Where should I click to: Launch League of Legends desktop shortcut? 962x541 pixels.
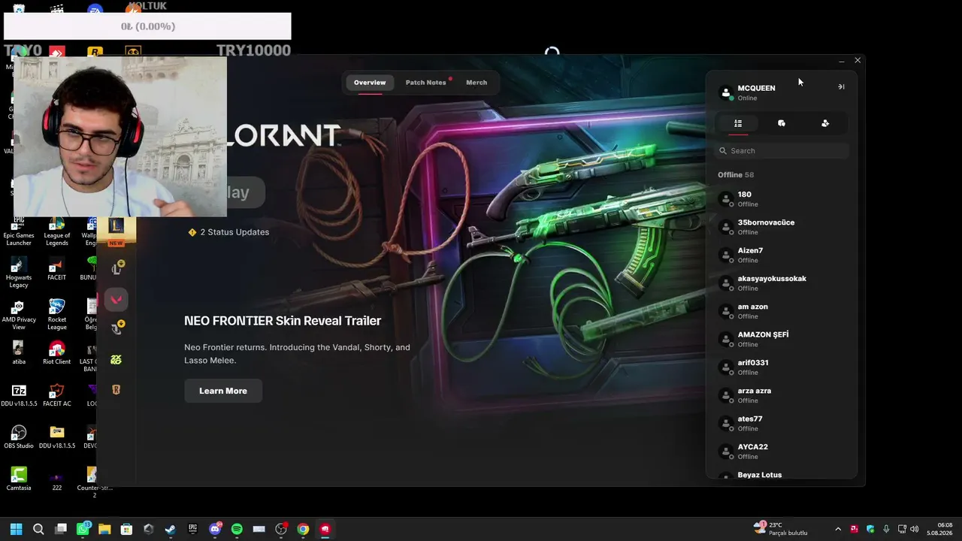point(56,232)
